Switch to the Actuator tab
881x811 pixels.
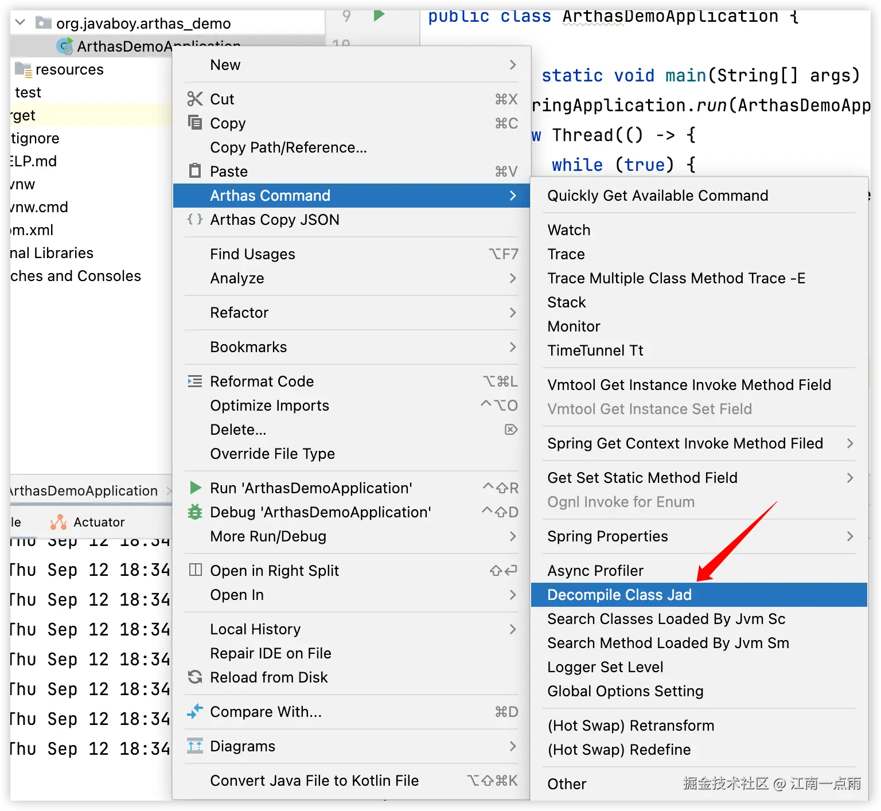(x=87, y=522)
